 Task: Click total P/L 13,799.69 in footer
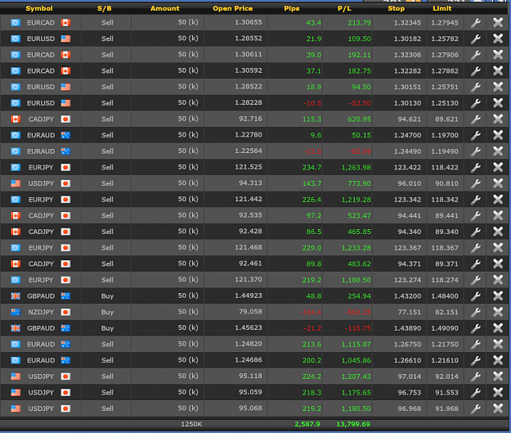click(x=353, y=424)
